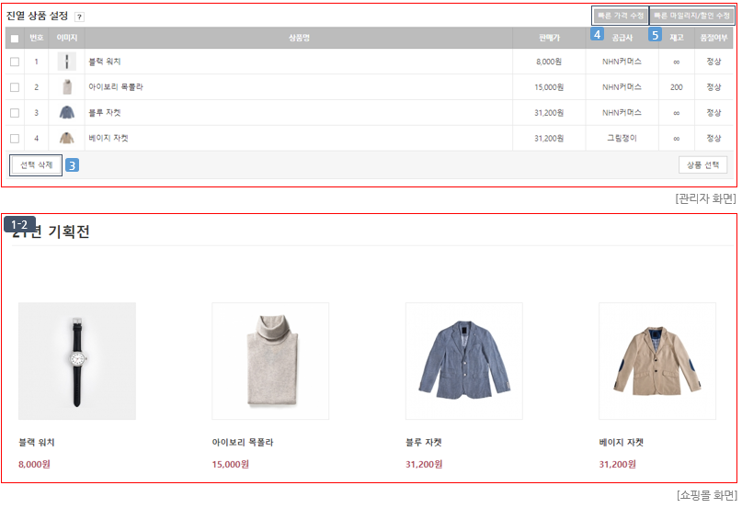Click the 블루 자켓 small thumbnail in the table
The width and height of the screenshot is (742, 508).
point(67,113)
